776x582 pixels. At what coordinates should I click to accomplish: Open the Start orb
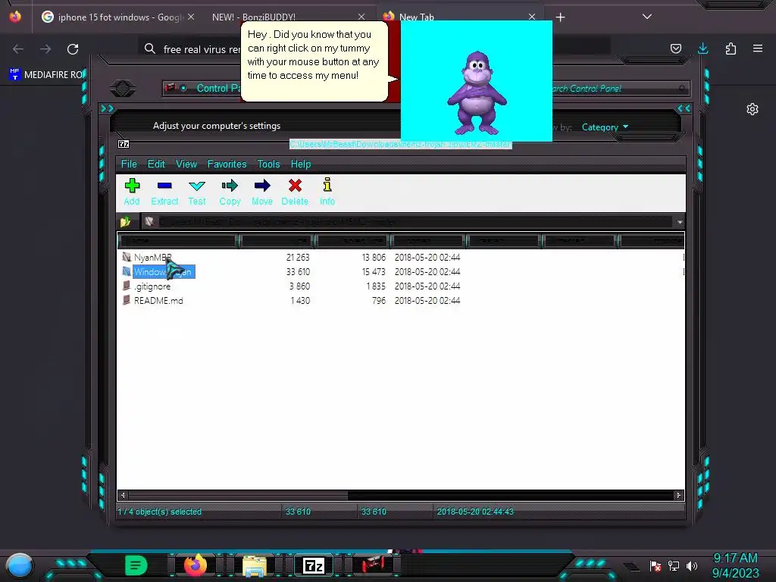pos(20,565)
